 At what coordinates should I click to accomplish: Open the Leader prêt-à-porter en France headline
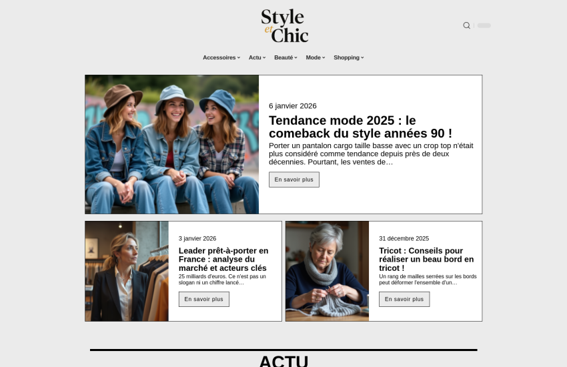coord(223,259)
